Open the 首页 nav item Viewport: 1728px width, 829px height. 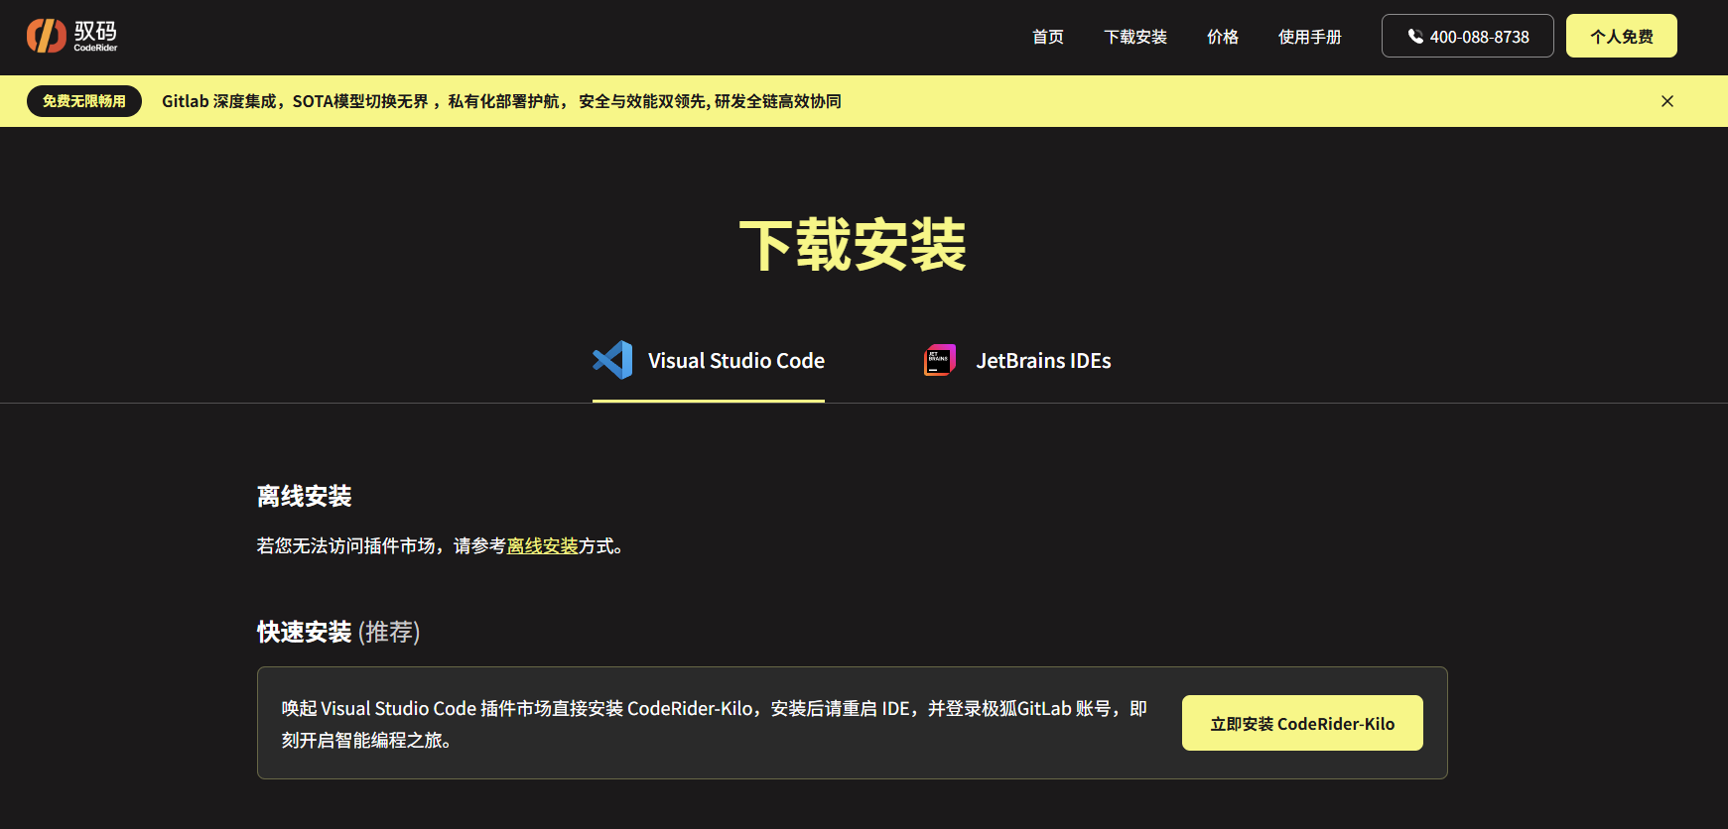(1048, 37)
